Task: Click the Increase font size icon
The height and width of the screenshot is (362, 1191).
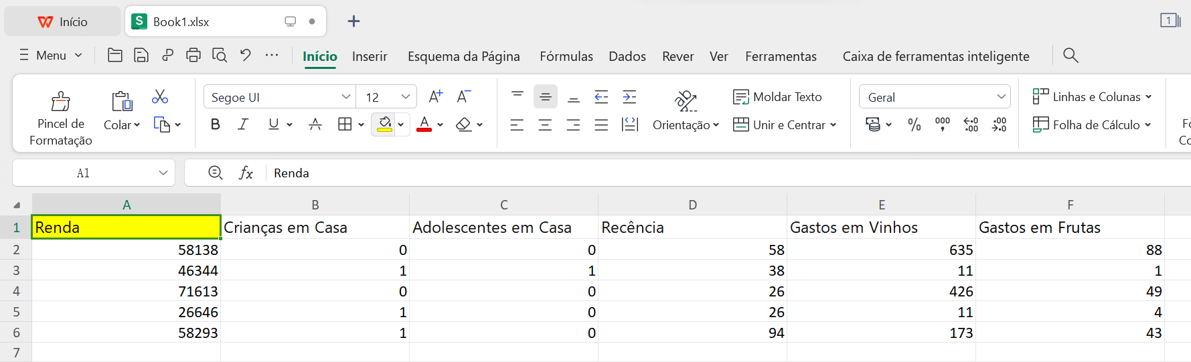Action: click(436, 97)
